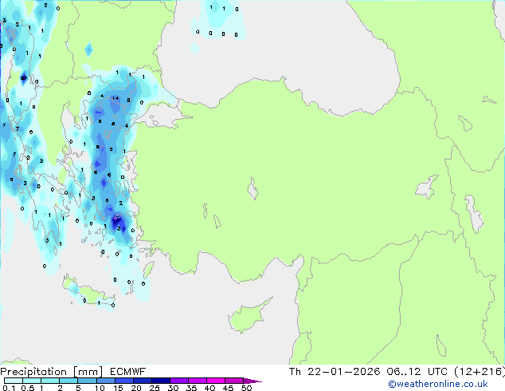
Task: Click the 0.1–0.5 mm palest legend swatch
Action: click(x=14, y=381)
